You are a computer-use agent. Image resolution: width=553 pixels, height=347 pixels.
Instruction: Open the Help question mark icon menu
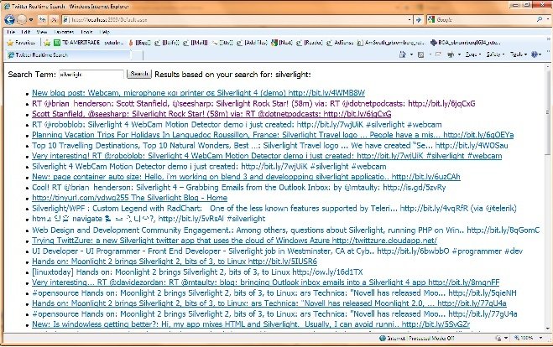(x=536, y=54)
